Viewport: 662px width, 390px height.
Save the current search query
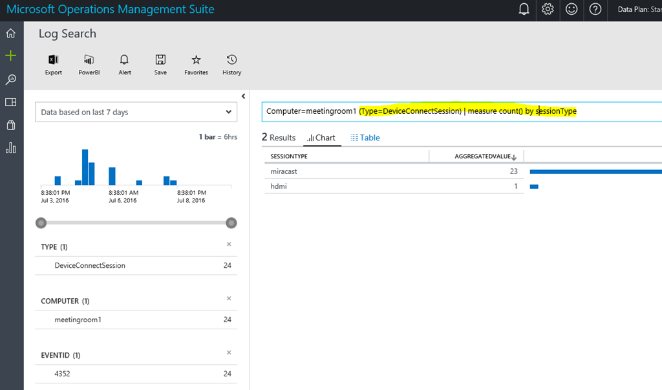pyautogui.click(x=160, y=60)
